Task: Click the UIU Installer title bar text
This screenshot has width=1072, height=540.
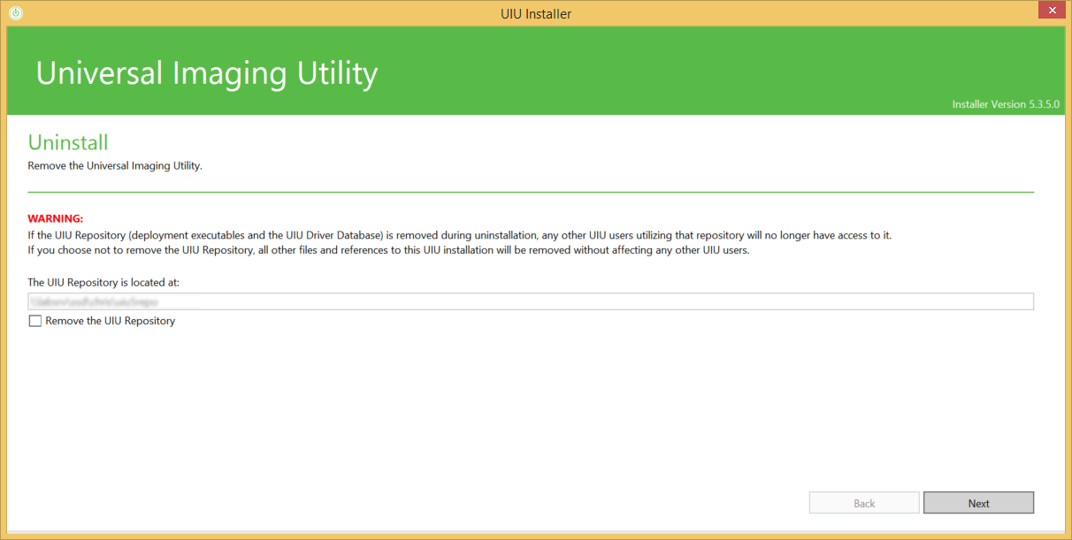Action: [x=536, y=13]
